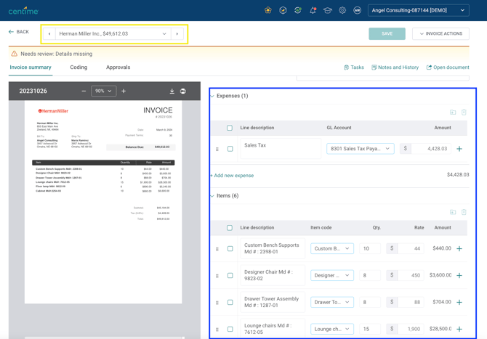This screenshot has width=487, height=339.
Task: Open the Lounge ch... item code dropdown
Action: point(332,329)
